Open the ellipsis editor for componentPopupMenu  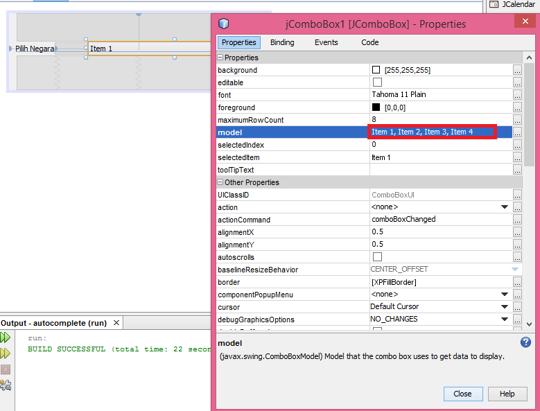click(517, 295)
